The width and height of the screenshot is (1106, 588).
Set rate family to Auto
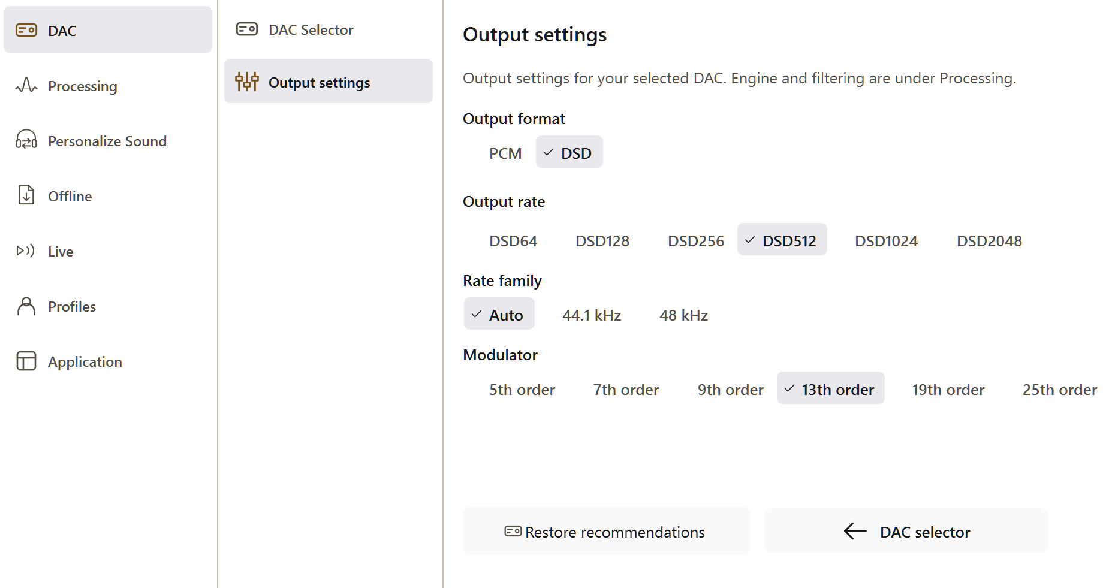pyautogui.click(x=499, y=314)
